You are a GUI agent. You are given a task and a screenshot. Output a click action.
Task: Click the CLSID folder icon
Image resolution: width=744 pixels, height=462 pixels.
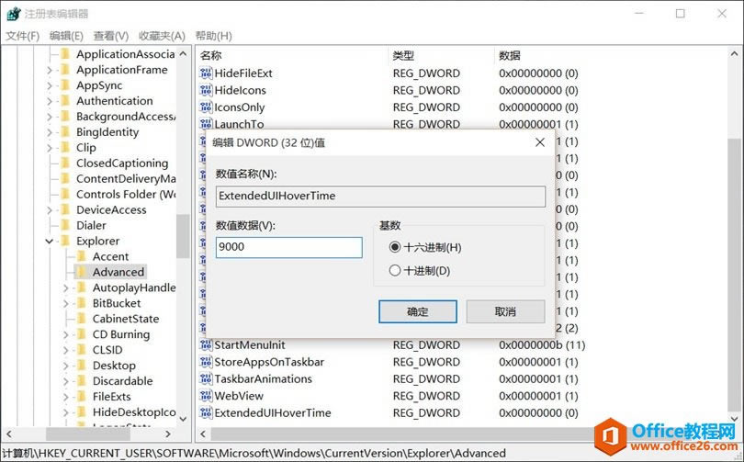point(82,350)
